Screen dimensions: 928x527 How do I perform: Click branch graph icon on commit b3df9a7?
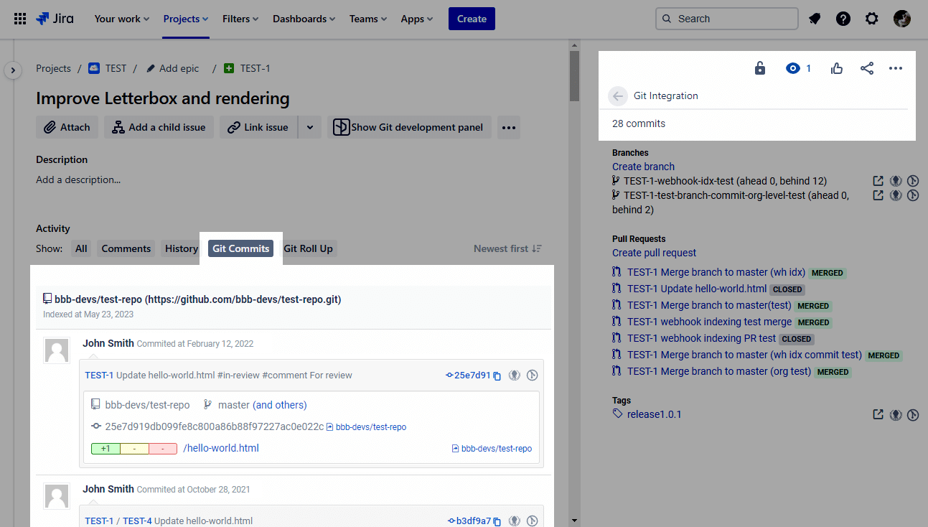click(532, 521)
